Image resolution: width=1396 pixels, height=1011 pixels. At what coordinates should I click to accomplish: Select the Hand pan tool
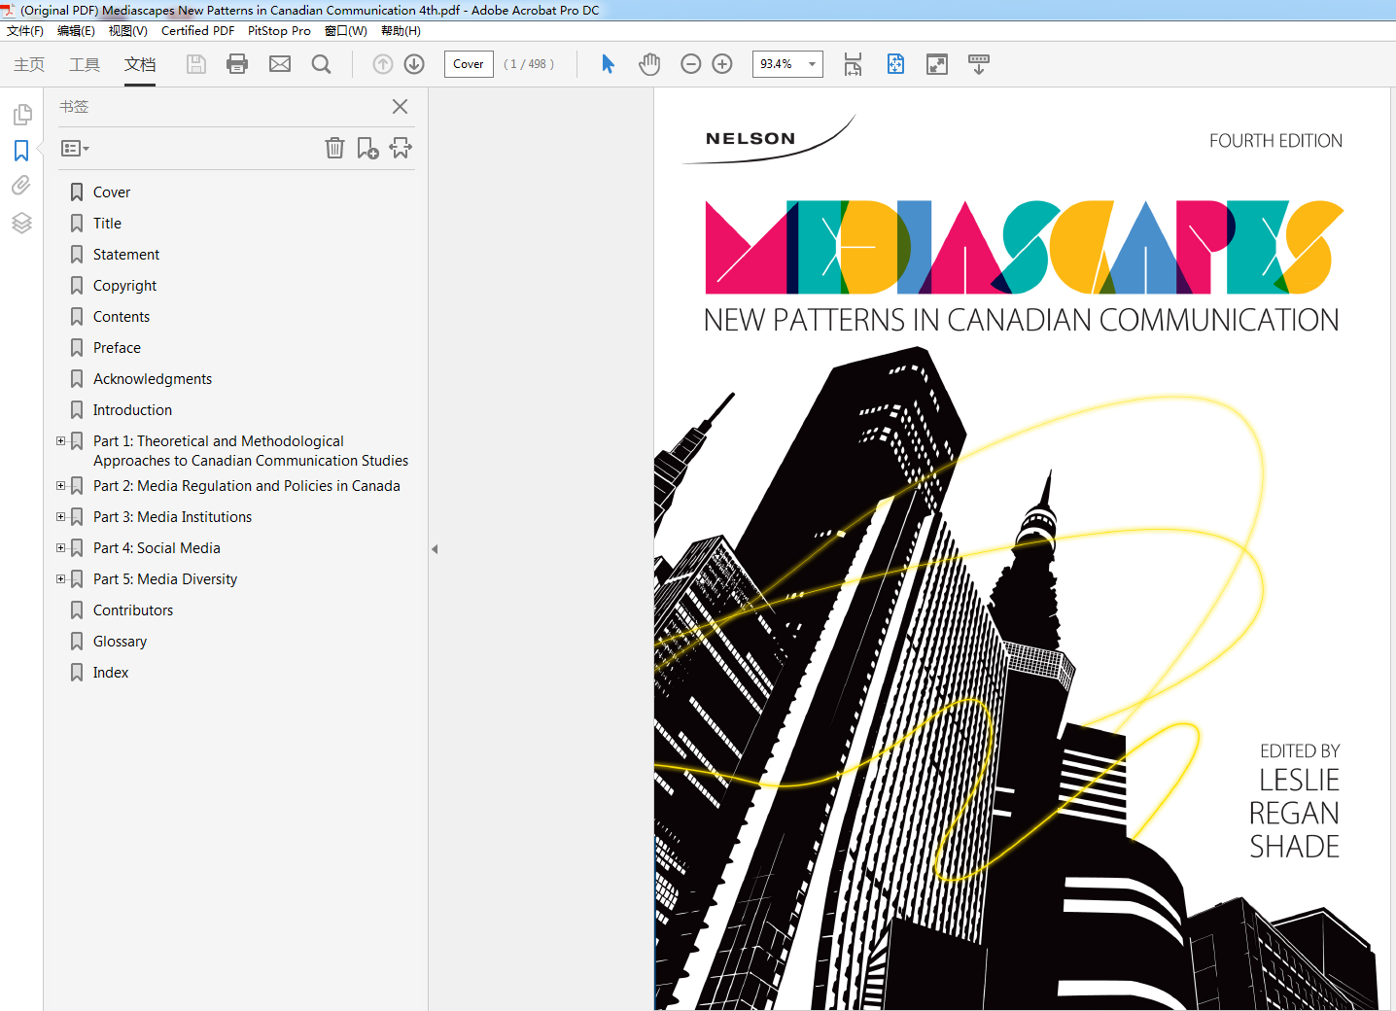tap(649, 64)
